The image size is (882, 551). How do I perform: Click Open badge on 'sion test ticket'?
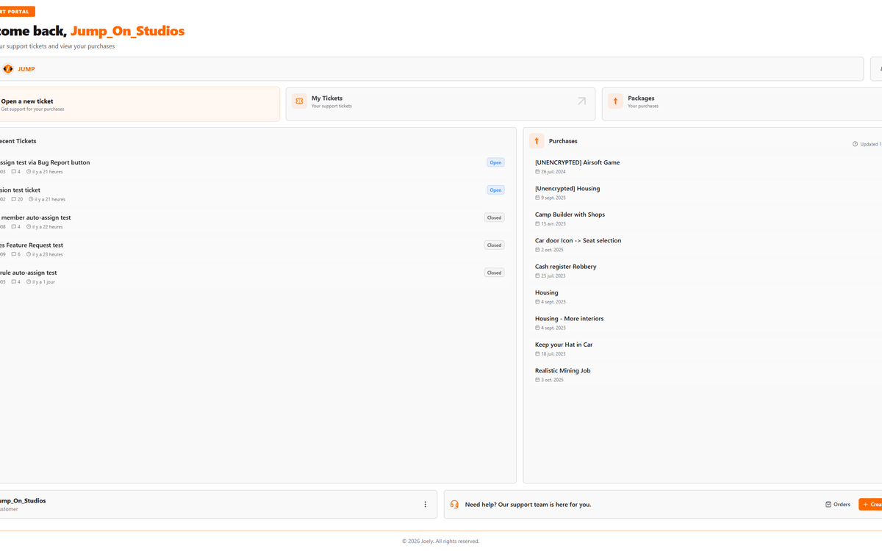click(x=495, y=190)
